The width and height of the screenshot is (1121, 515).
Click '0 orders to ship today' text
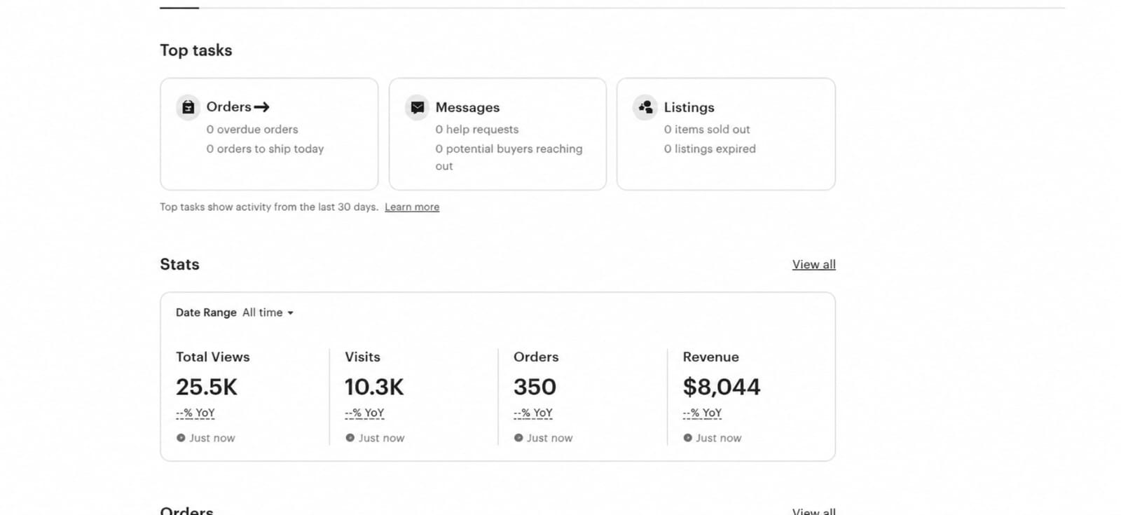[x=265, y=149]
